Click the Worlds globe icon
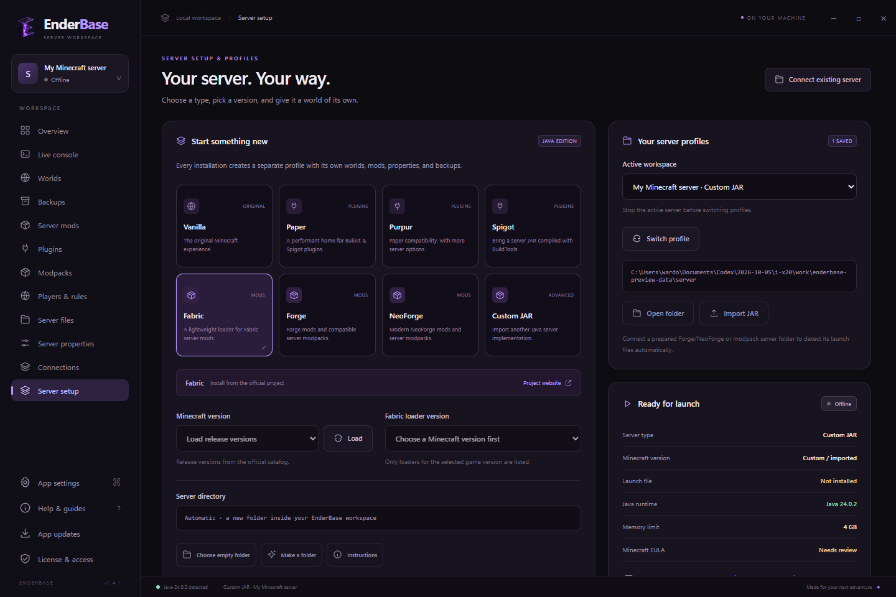The image size is (896, 597). point(25,178)
